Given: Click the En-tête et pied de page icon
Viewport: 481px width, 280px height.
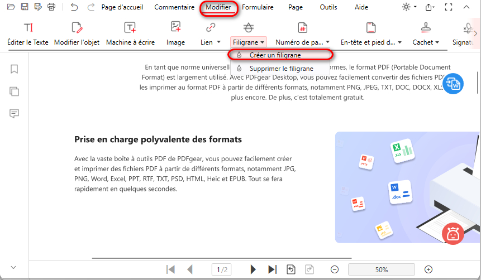Looking at the screenshot, I should point(371,27).
